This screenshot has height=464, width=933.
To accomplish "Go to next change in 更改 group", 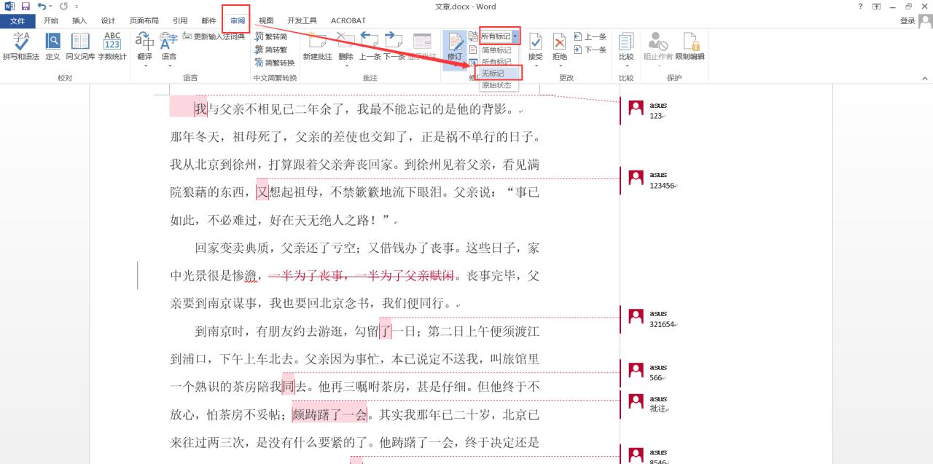I will click(590, 50).
